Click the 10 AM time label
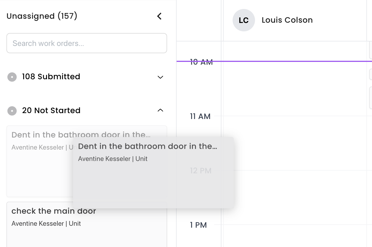This screenshot has width=372, height=247. tap(201, 62)
